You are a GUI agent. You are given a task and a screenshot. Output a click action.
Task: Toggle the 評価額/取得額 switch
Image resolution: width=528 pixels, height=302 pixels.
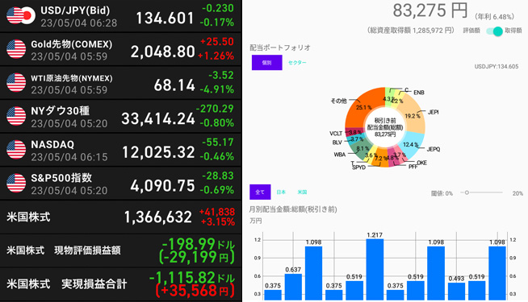click(494, 31)
